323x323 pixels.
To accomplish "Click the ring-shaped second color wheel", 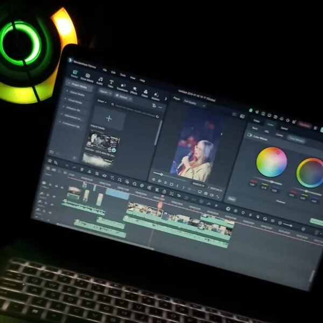I will pyautogui.click(x=311, y=173).
